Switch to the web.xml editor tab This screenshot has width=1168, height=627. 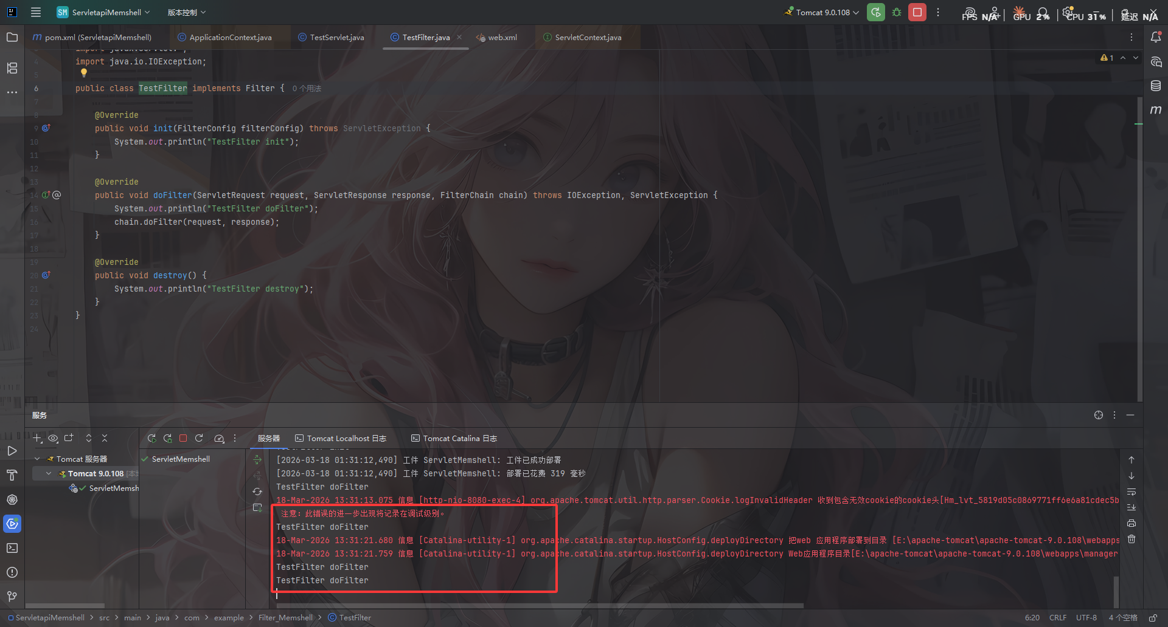coord(502,37)
